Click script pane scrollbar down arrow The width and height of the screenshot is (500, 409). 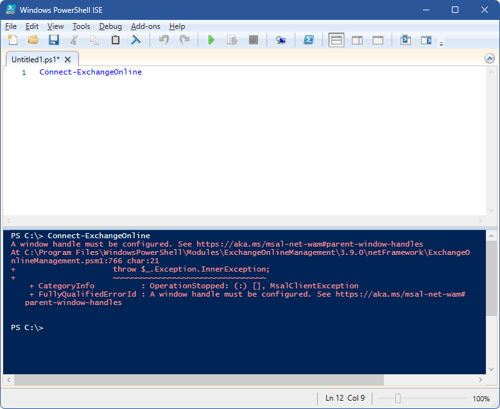click(x=491, y=210)
